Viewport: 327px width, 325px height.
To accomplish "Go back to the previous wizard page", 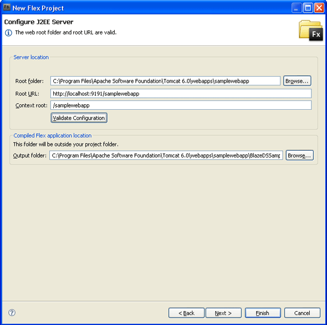I will pos(186,313).
